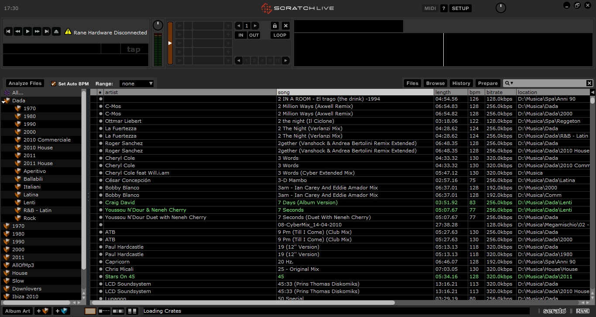The height and width of the screenshot is (317, 596).
Task: Adjust the master gain knob top right
Action: point(501,8)
